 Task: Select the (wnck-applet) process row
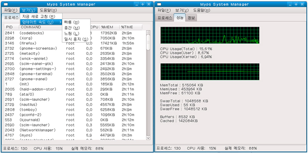(75, 58)
